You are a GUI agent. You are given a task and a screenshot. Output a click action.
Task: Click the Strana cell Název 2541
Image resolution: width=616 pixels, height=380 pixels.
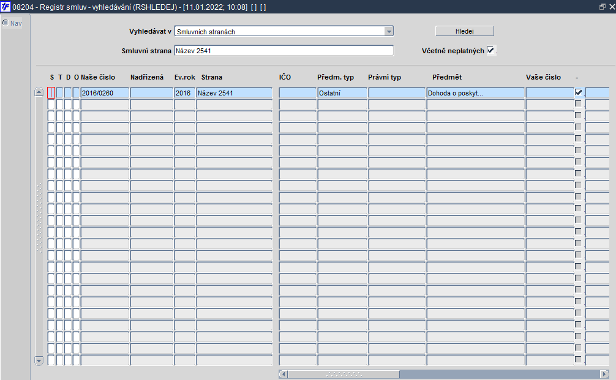tap(235, 93)
